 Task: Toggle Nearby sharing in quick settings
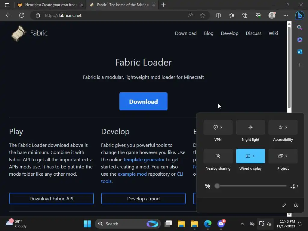[218, 156]
